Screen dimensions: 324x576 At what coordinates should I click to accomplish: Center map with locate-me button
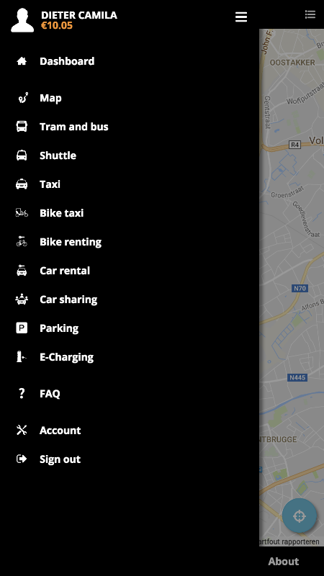(x=300, y=516)
